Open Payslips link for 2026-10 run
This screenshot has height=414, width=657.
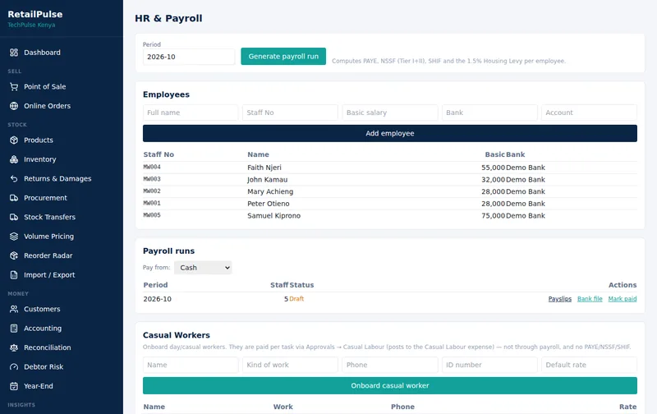(560, 299)
